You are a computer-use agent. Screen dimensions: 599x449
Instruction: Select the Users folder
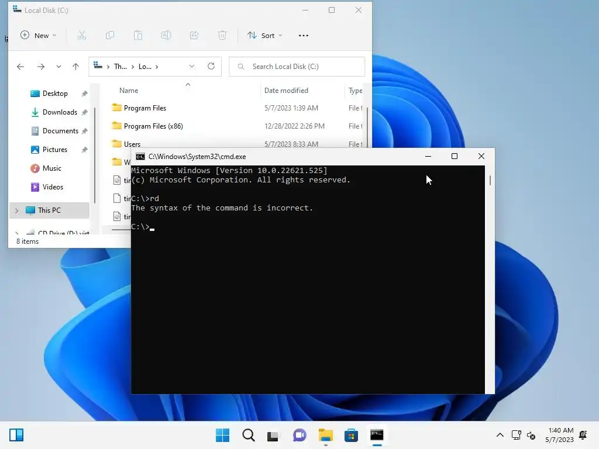[132, 144]
